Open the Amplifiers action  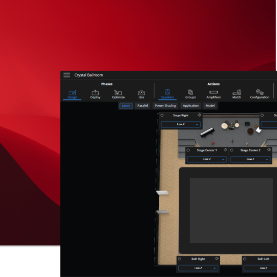click(213, 95)
